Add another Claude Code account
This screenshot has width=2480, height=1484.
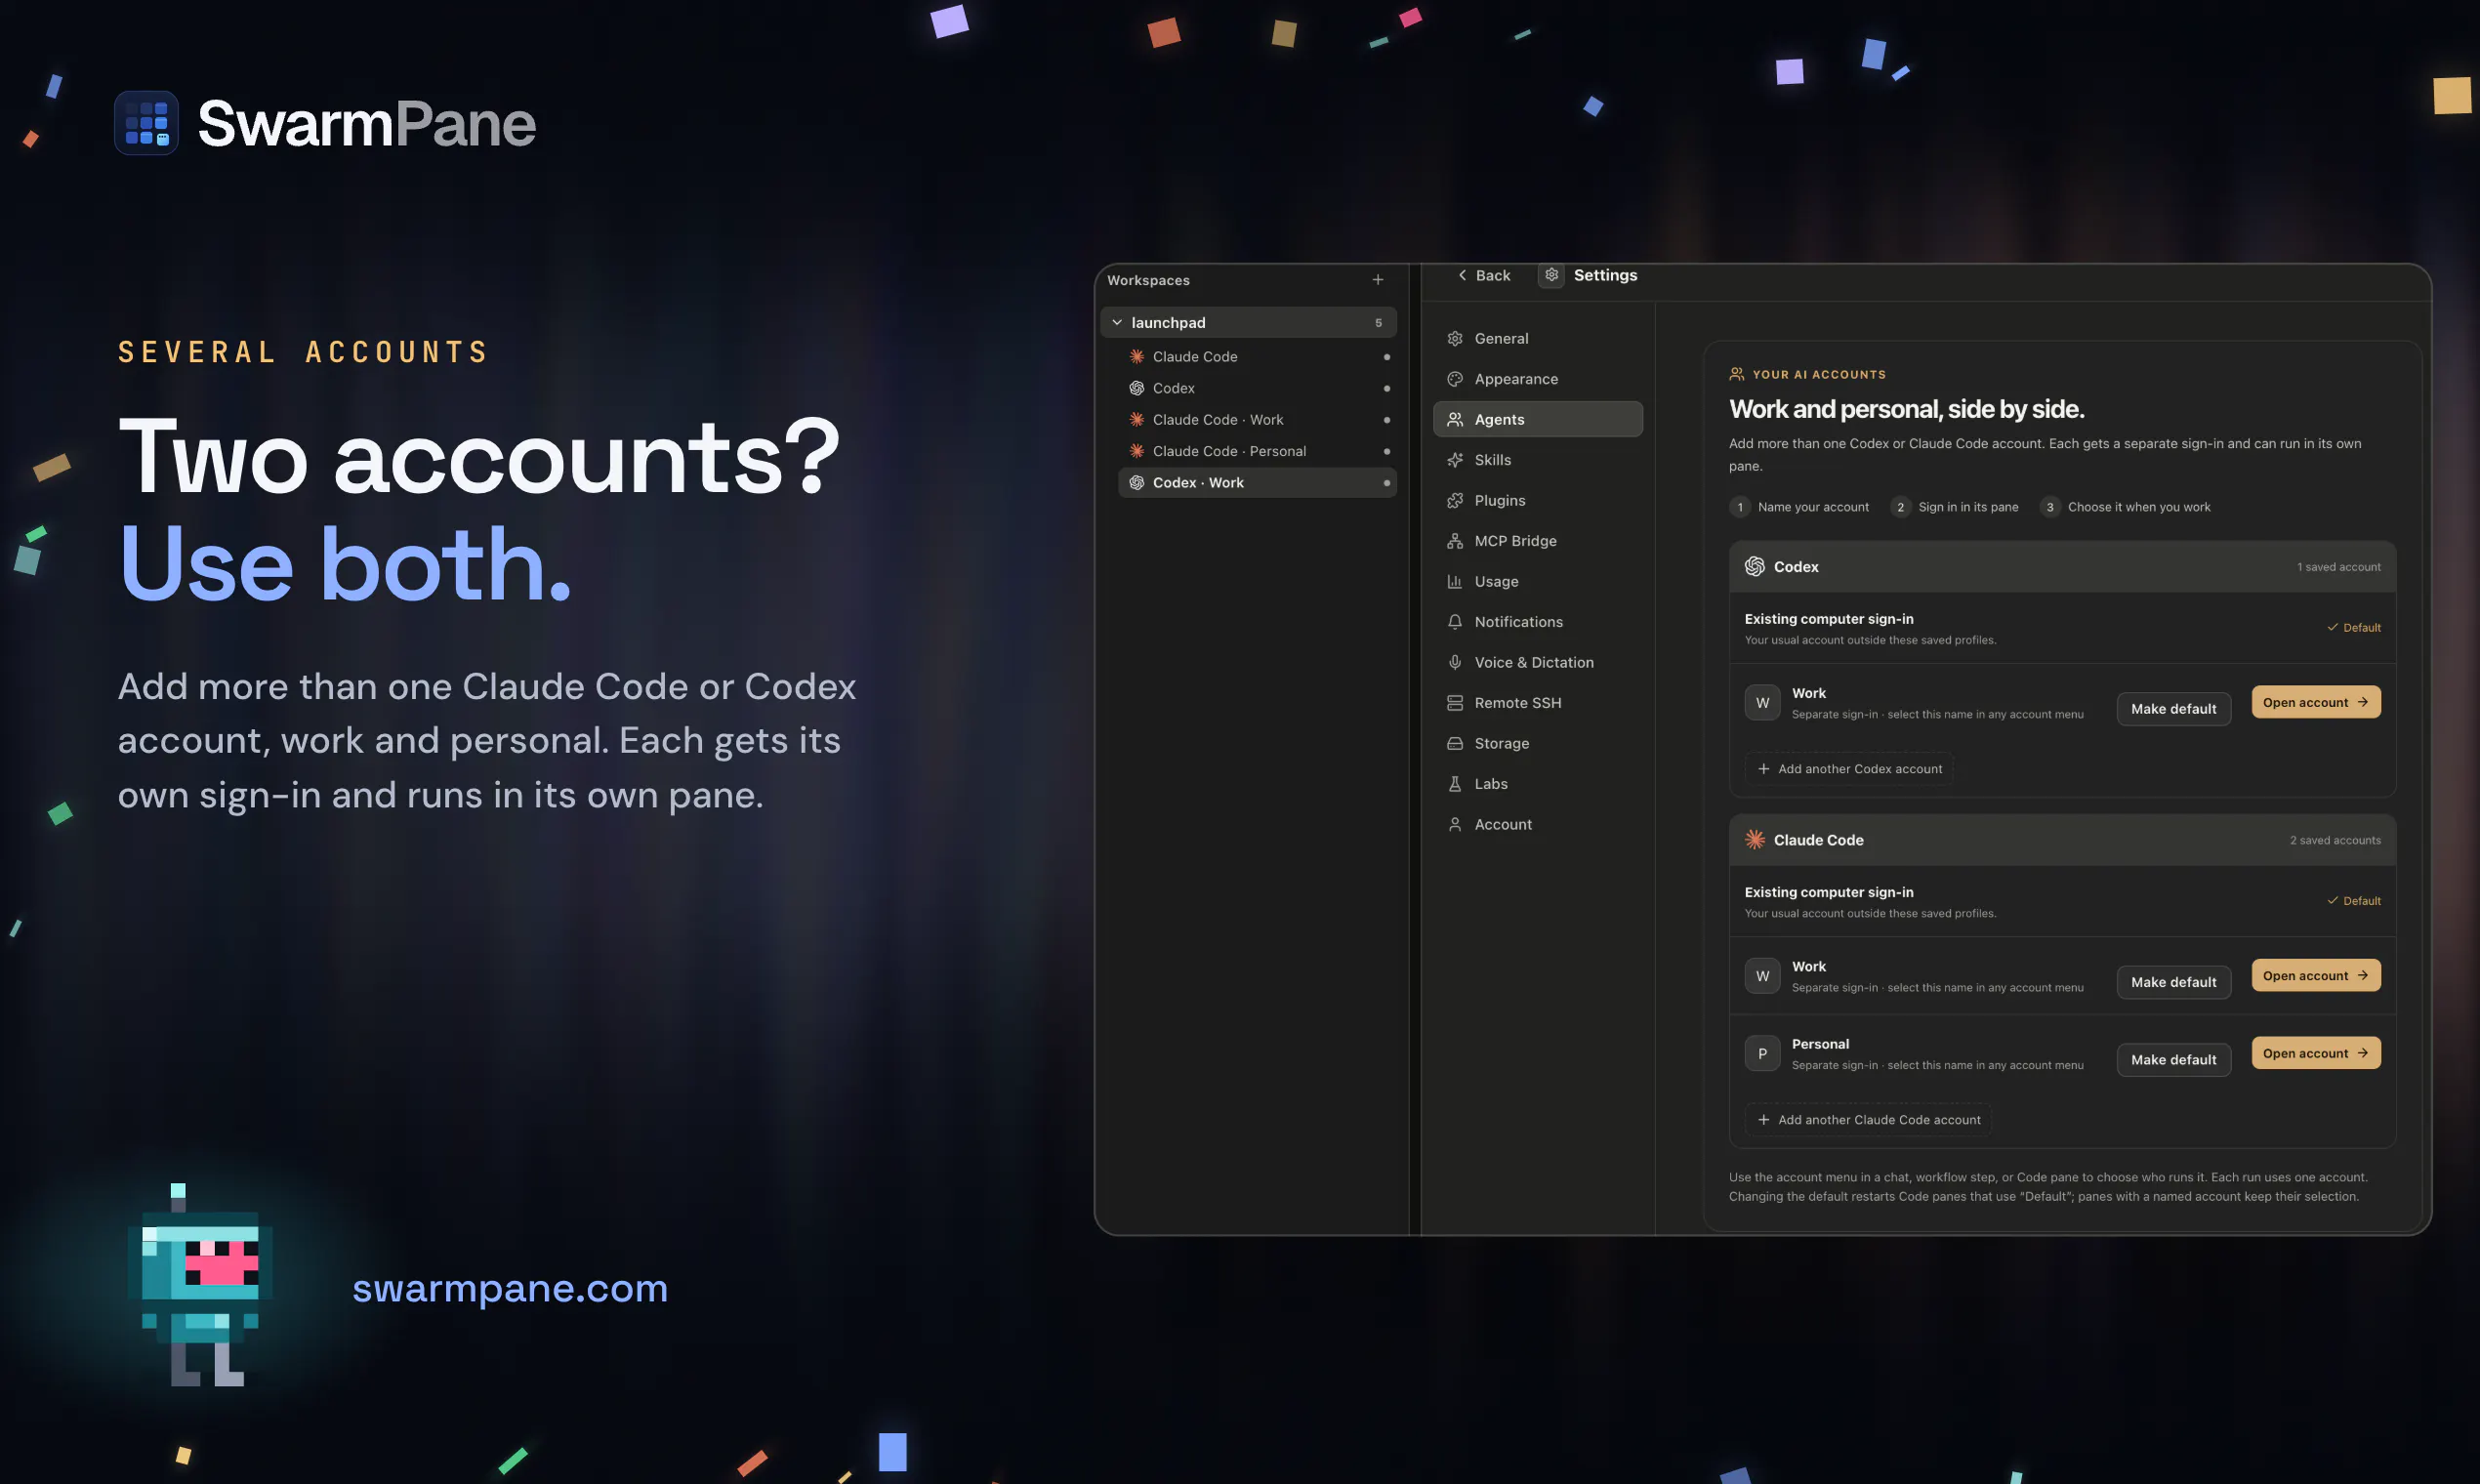click(1868, 1120)
